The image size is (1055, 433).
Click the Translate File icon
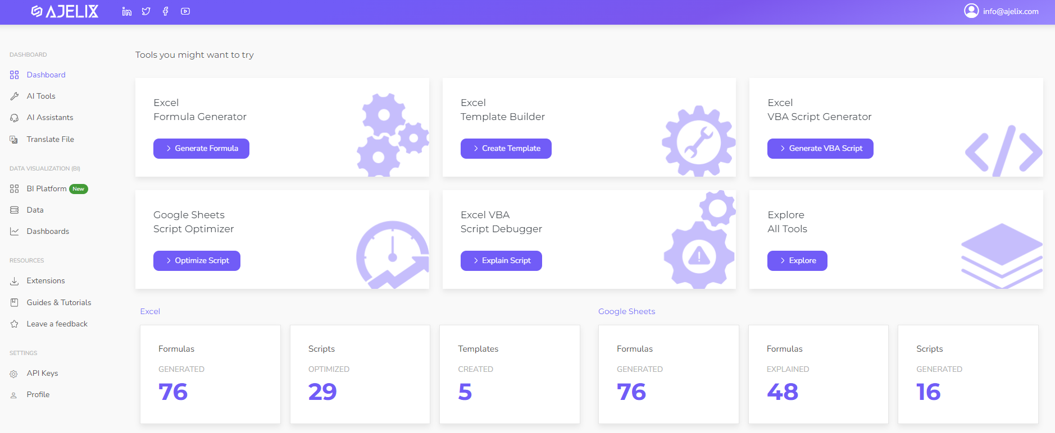pyautogui.click(x=15, y=140)
